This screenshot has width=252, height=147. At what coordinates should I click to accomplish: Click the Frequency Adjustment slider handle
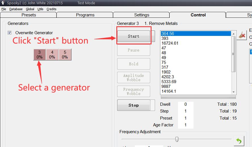[x=177, y=139]
